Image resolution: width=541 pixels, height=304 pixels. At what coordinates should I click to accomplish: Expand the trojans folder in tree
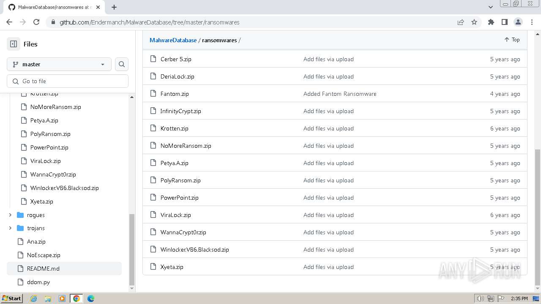click(x=10, y=228)
